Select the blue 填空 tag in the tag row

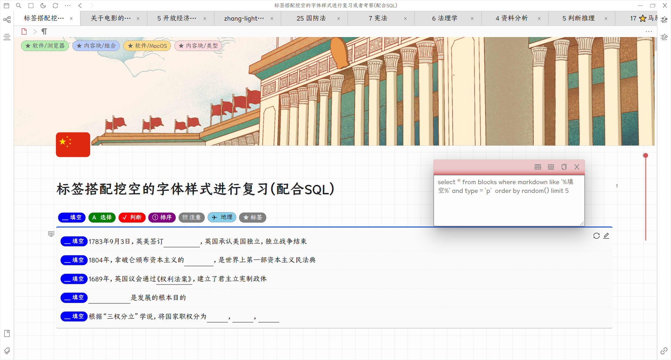(x=72, y=217)
